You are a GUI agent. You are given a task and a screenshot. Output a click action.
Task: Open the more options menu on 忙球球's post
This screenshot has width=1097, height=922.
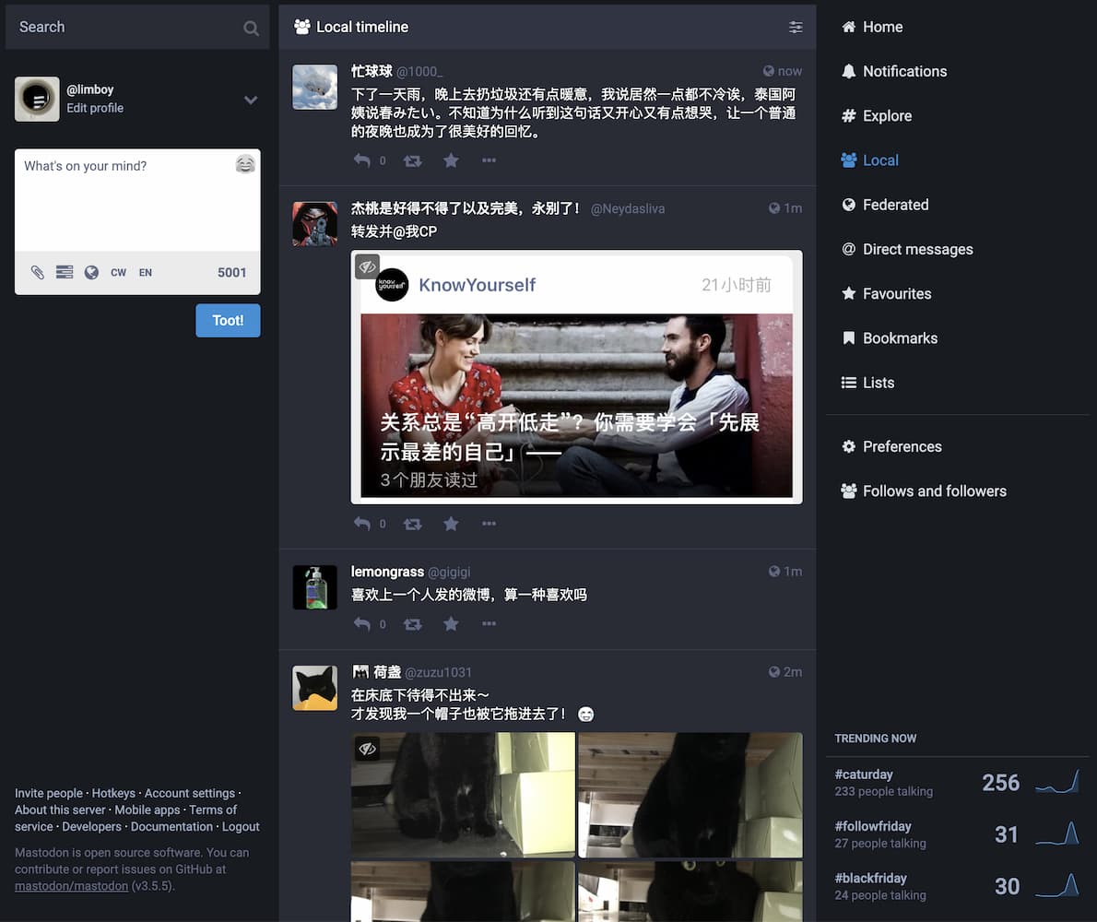pos(489,160)
